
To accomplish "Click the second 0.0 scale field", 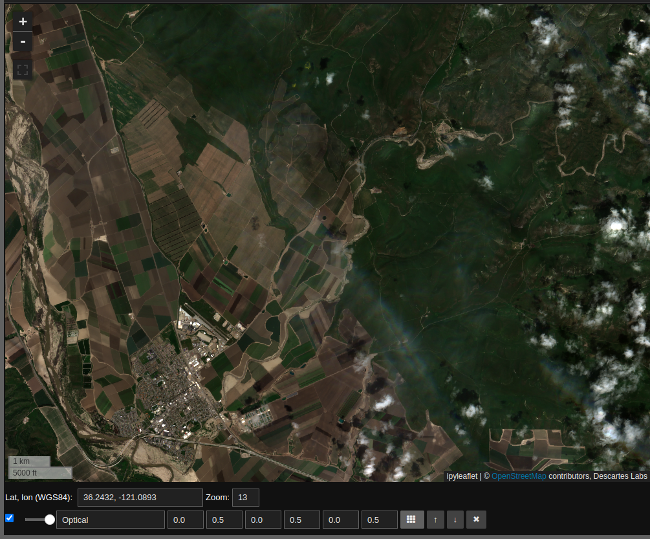I will (x=263, y=520).
